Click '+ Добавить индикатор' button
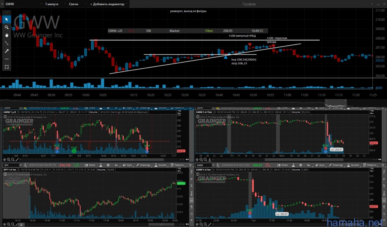Image resolution: width=387 pixels, height=227 pixels. (108, 4)
